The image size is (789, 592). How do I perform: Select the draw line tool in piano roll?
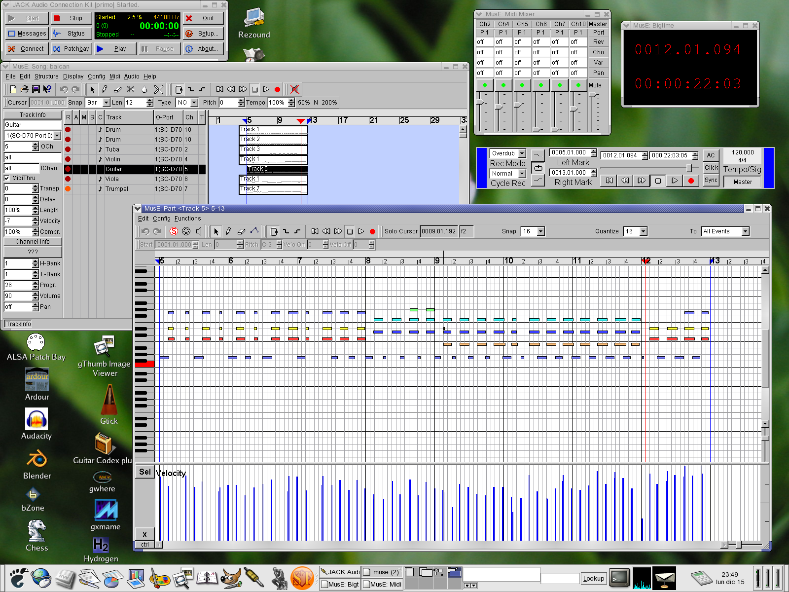pos(254,231)
